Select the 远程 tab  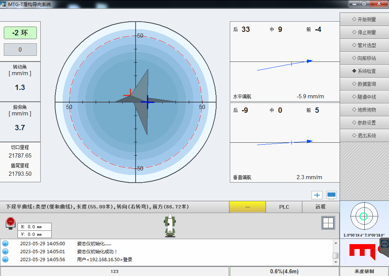pos(321,207)
